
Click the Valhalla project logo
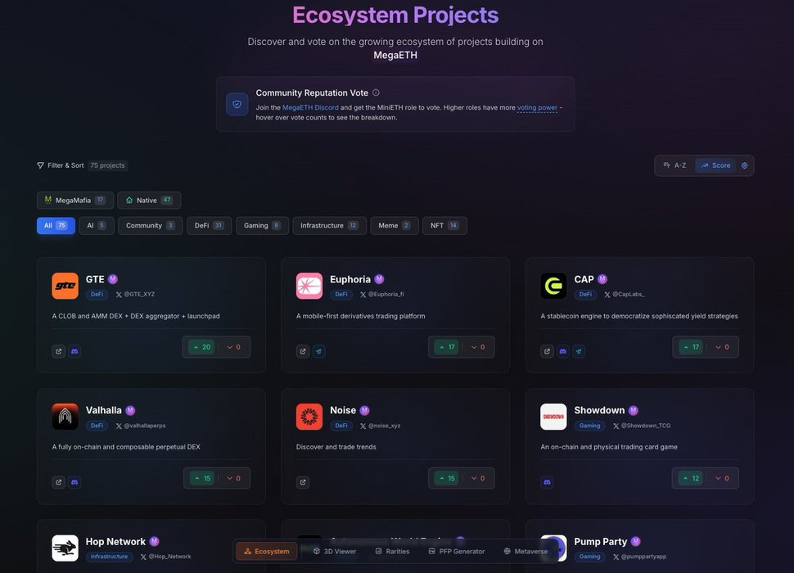coord(65,417)
